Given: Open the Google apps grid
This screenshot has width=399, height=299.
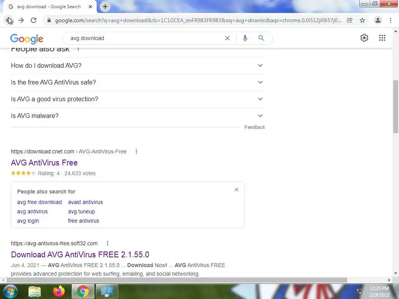Looking at the screenshot, I should (382, 38).
